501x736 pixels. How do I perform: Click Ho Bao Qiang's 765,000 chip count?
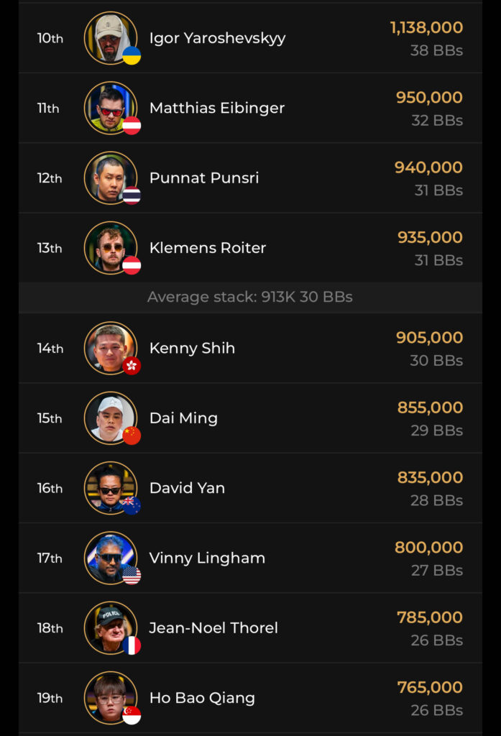430,687
